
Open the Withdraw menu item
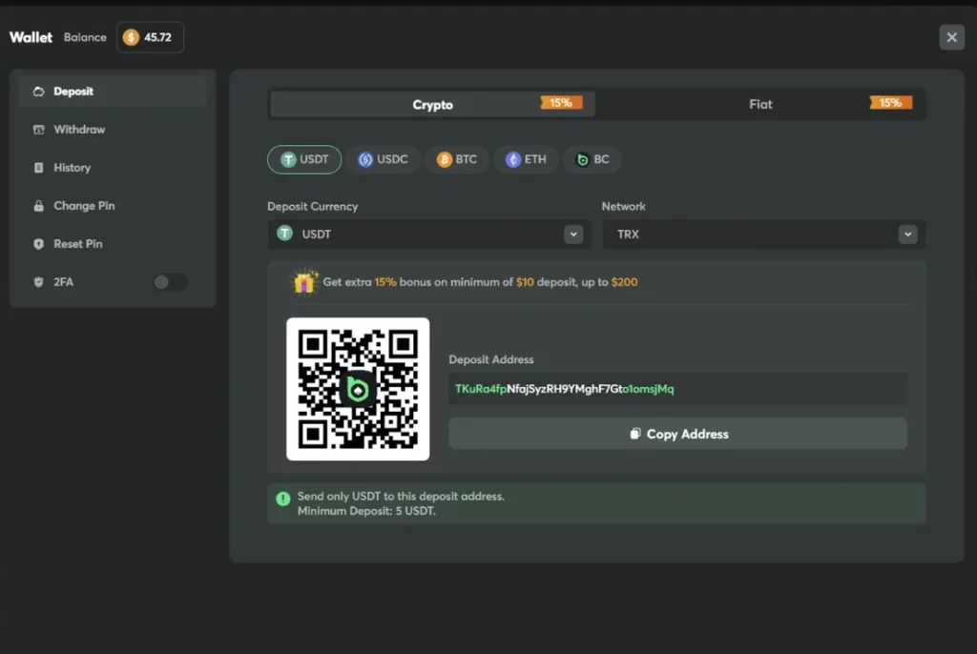[113, 130]
